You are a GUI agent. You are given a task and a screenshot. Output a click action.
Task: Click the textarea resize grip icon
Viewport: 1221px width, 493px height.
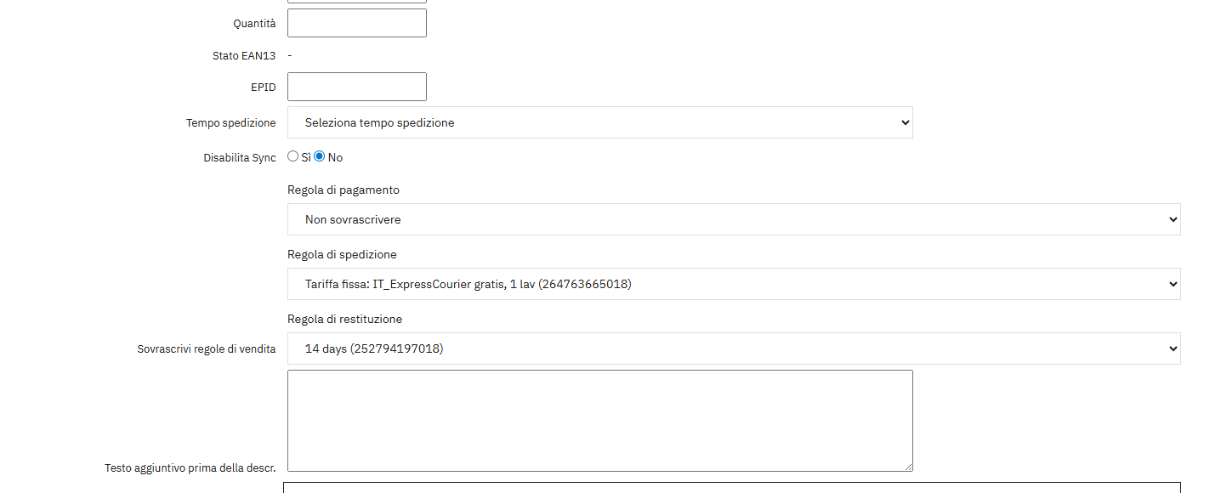[907, 466]
